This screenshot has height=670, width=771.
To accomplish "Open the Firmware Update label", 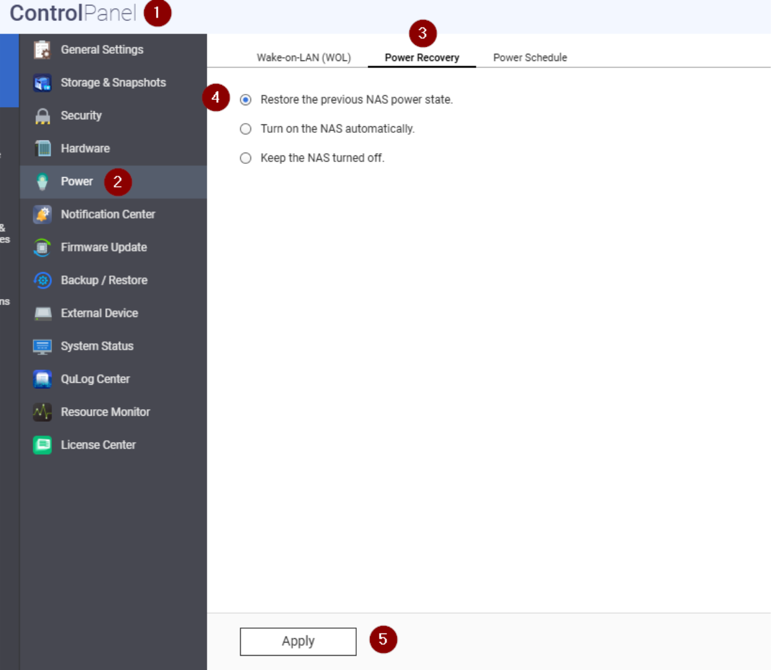I will click(x=104, y=247).
